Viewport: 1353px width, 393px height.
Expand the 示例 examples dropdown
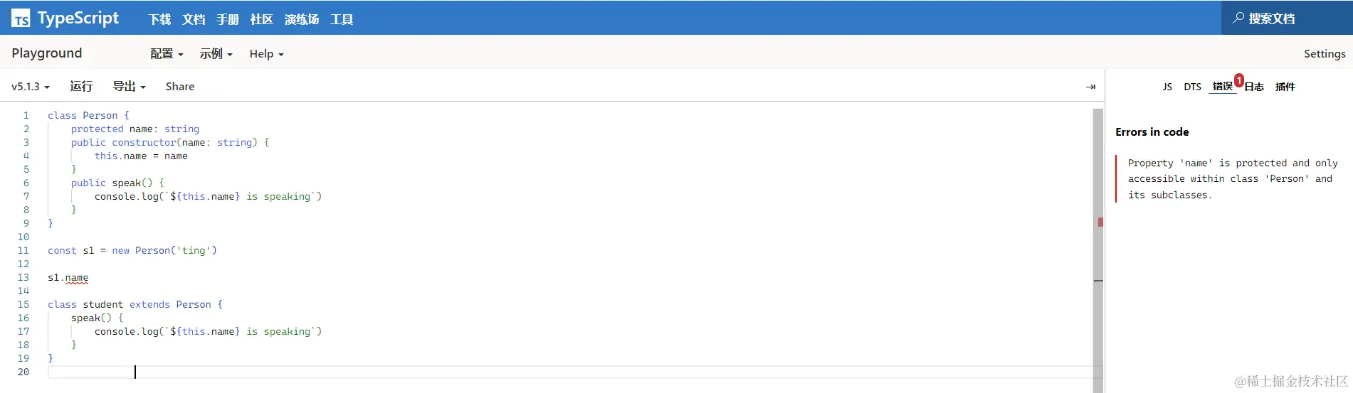[x=216, y=54]
